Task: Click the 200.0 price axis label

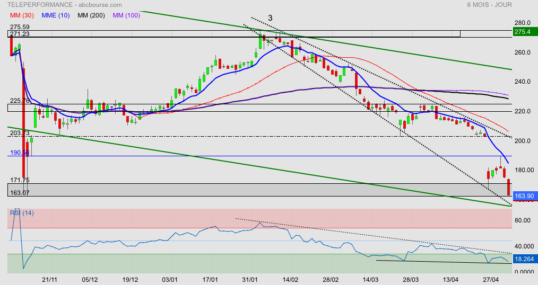Action: pos(522,141)
